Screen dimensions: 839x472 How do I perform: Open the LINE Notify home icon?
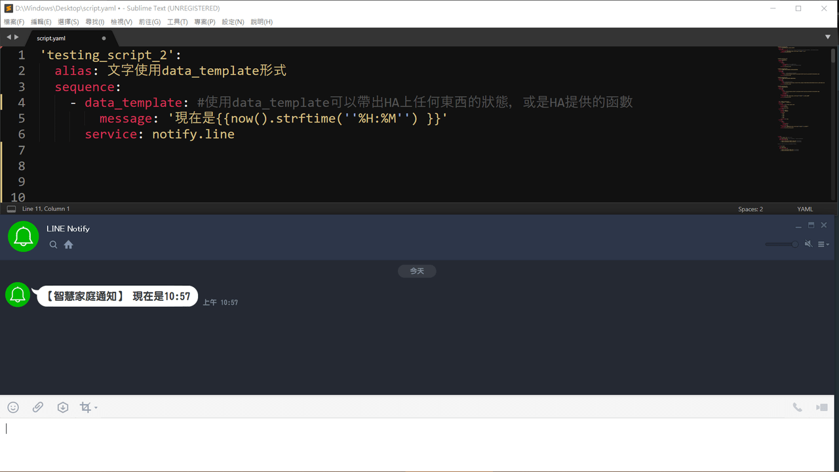(x=68, y=245)
